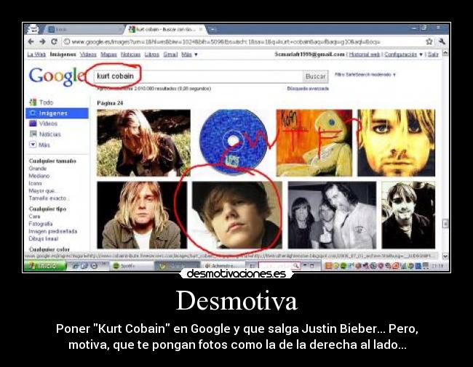The image size is (473, 367).
Task: Open Gmail link in top bar
Action: click(x=170, y=55)
